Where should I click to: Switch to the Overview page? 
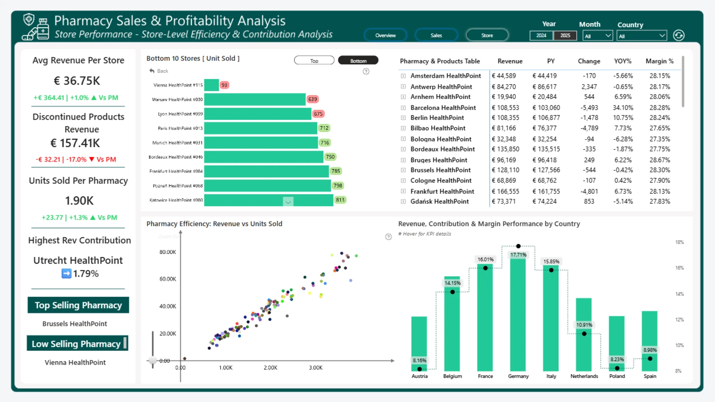click(385, 35)
